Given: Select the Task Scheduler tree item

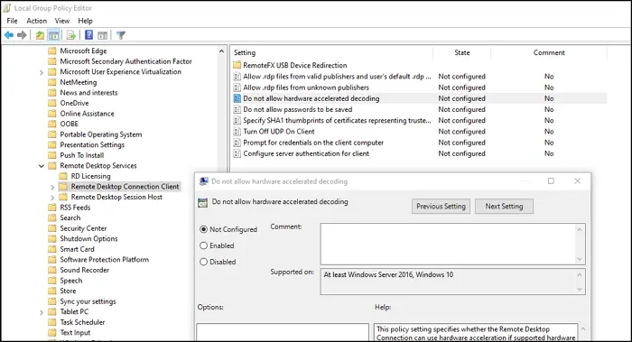Looking at the screenshot, I should [82, 322].
